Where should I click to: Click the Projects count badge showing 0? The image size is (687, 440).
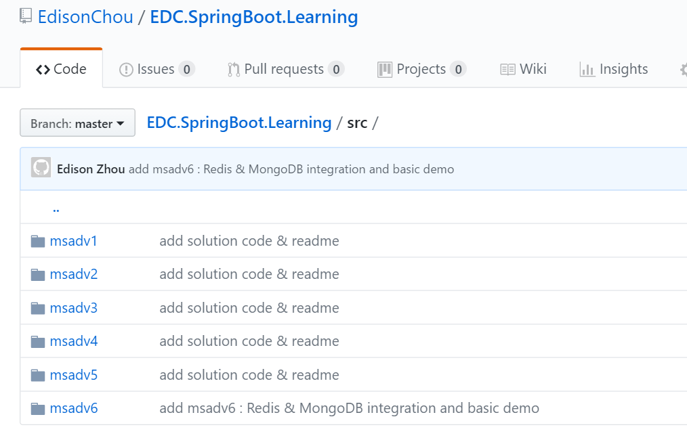click(458, 69)
